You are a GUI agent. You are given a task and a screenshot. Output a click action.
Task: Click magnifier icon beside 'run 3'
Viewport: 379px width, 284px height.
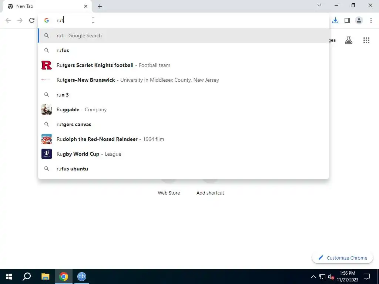coord(46,95)
